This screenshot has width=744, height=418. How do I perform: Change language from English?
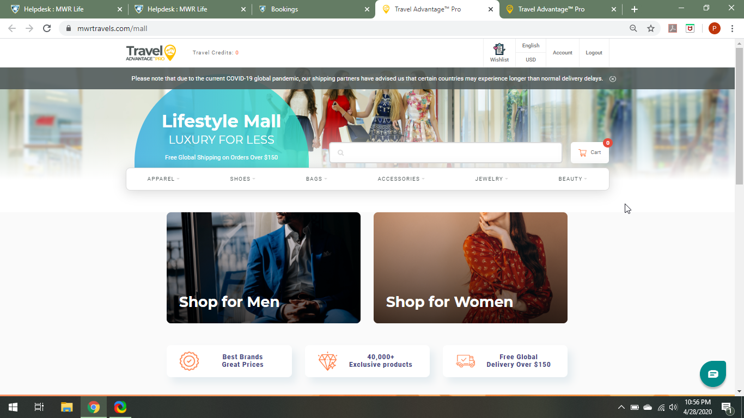coord(530,46)
